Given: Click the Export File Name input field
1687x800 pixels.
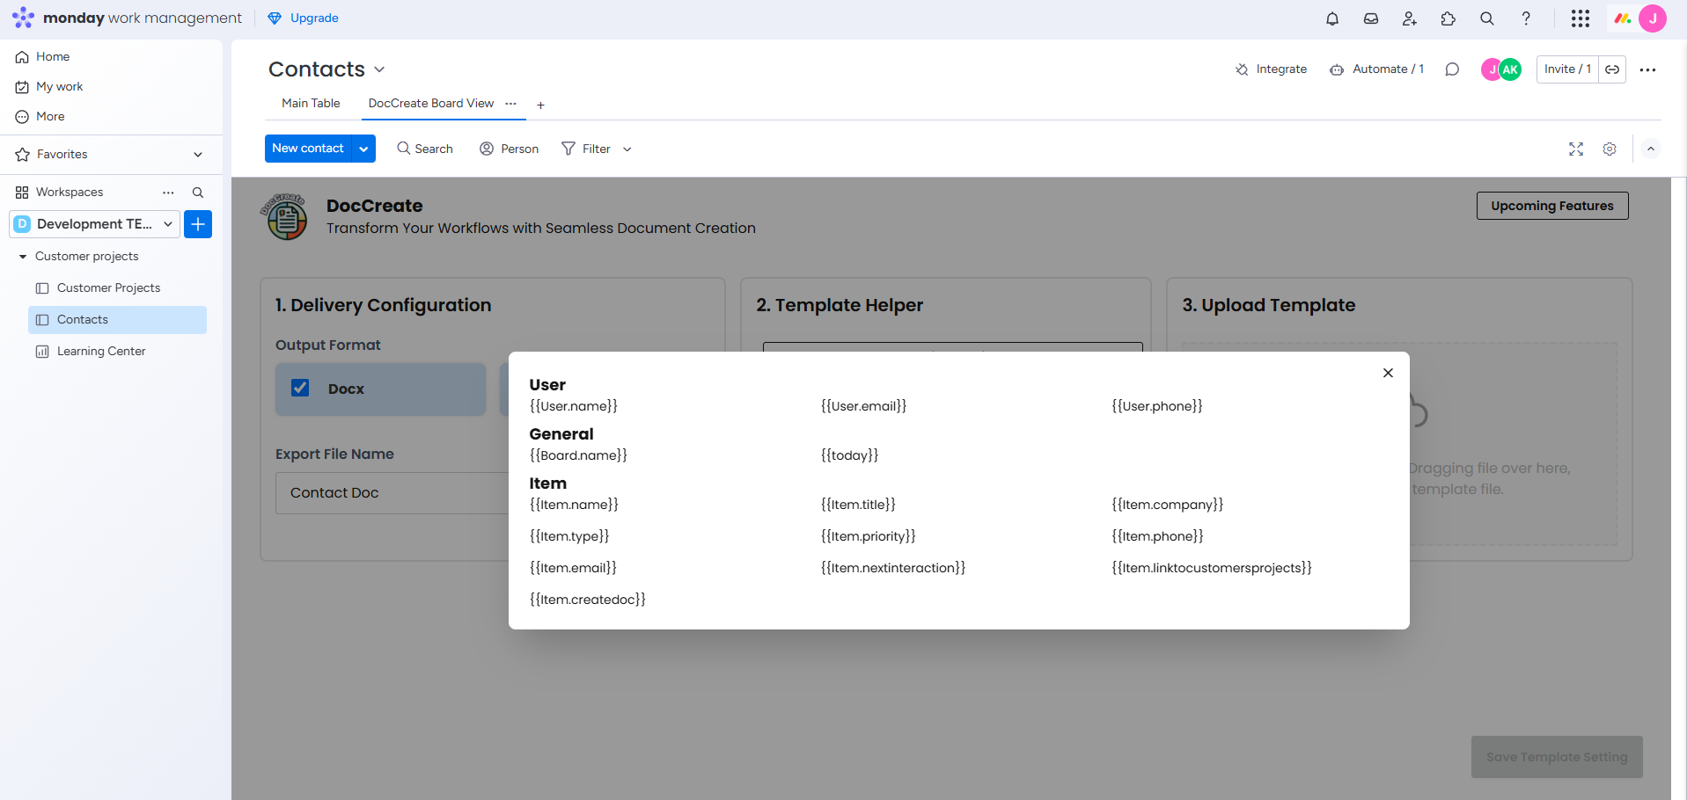Looking at the screenshot, I should click(392, 493).
